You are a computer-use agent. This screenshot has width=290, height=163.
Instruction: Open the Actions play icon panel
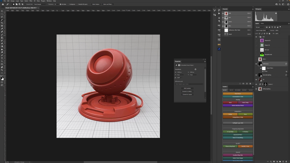click(x=219, y=14)
